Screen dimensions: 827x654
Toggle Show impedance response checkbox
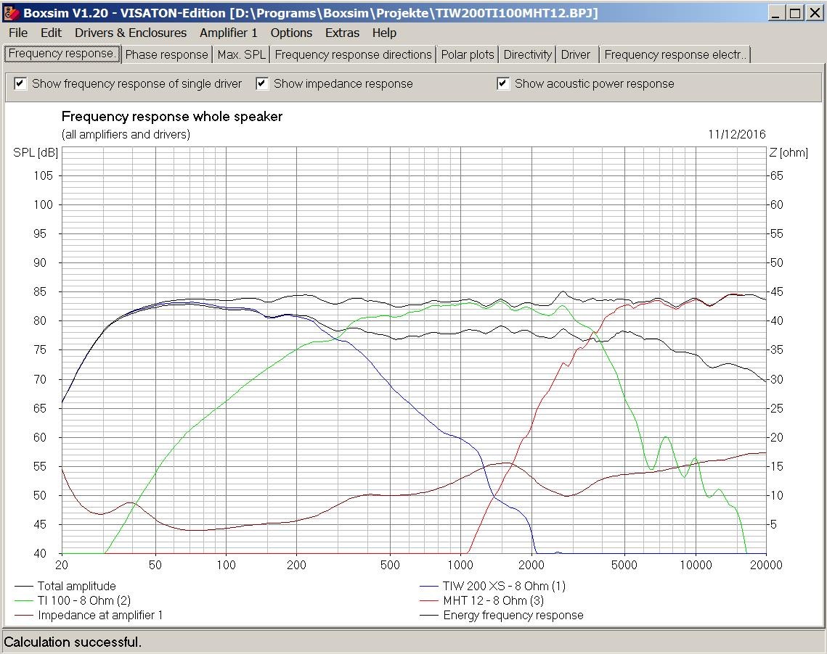(x=262, y=83)
